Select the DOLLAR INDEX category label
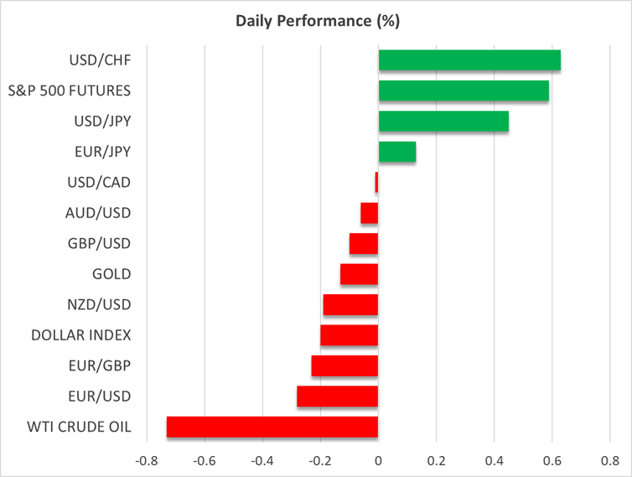632x477 pixels. [x=81, y=335]
